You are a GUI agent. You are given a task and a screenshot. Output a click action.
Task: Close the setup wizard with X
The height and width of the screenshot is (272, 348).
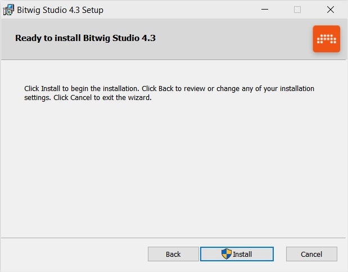(x=331, y=10)
